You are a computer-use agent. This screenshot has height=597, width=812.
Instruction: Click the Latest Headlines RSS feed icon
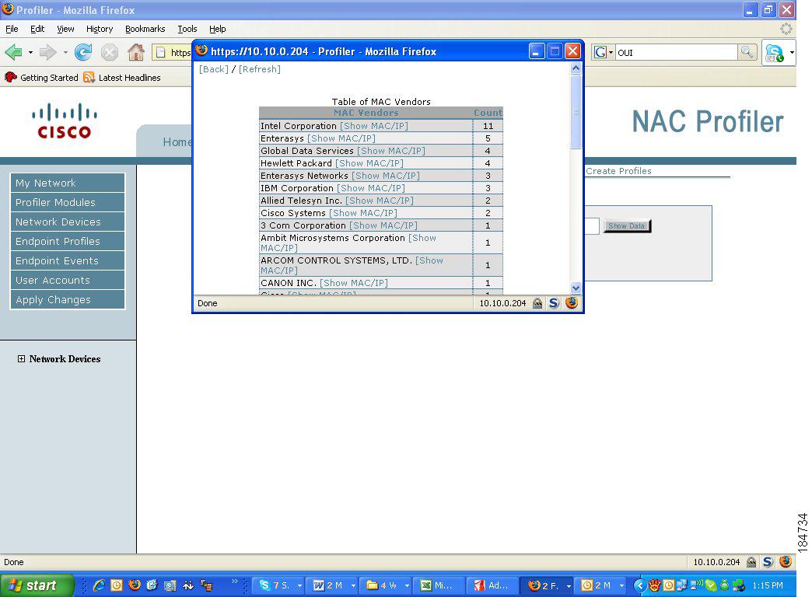(89, 78)
